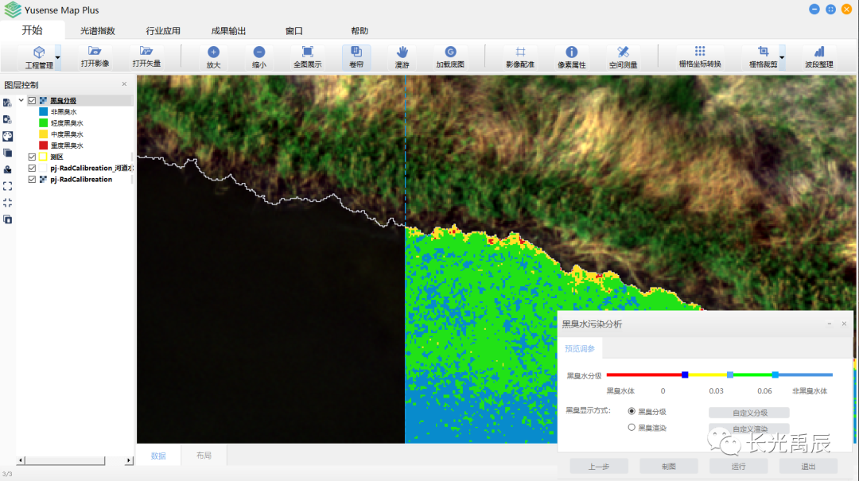This screenshot has width=859, height=481.
Task: Click 全图展示 full extent icon
Action: (307, 56)
